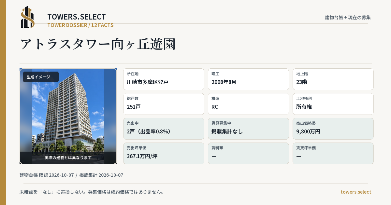
Task: Click the 生成イメージ badge on the photo
Action: pos(41,77)
